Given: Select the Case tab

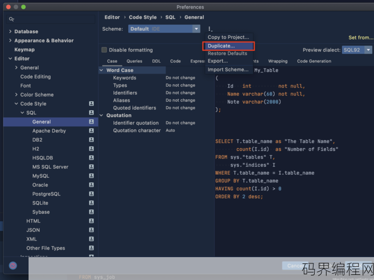Looking at the screenshot, I should [x=112, y=61].
